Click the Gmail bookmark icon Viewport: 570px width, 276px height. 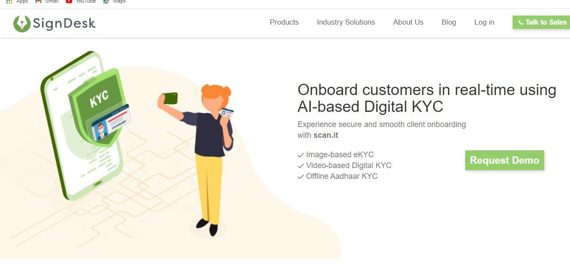tap(38, 2)
